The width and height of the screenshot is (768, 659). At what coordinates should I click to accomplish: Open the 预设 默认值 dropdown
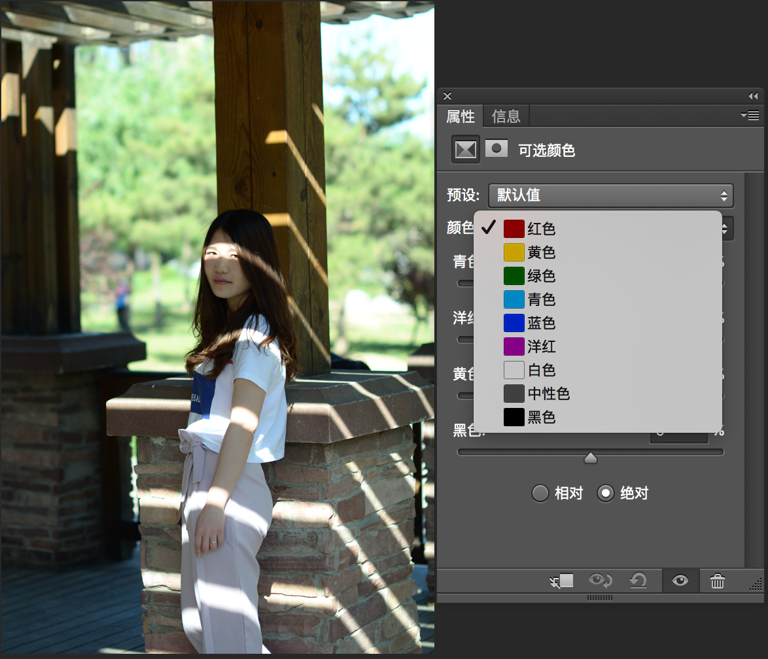pos(610,195)
